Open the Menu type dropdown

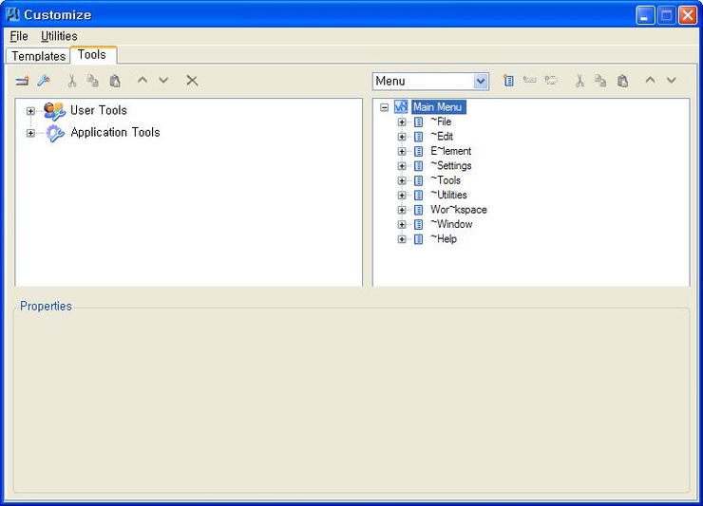481,82
